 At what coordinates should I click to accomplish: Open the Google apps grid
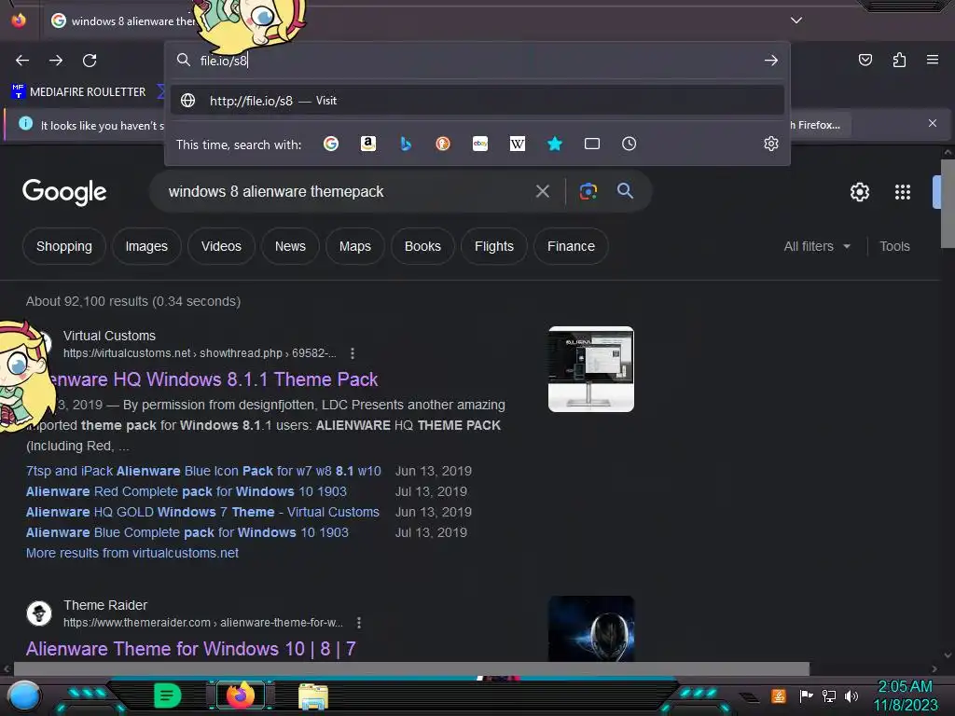point(903,192)
